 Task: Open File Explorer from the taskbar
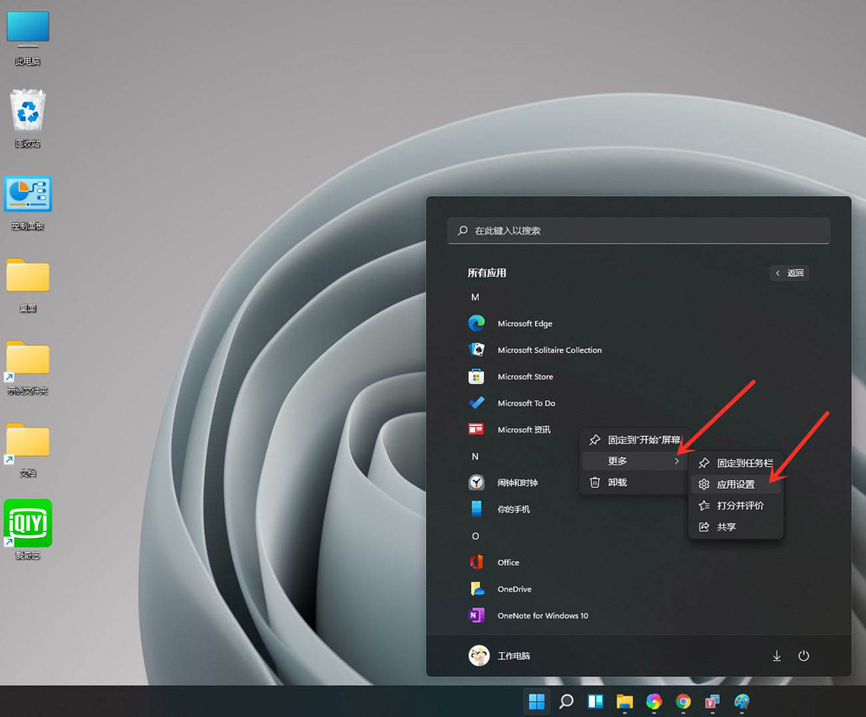tap(624, 701)
